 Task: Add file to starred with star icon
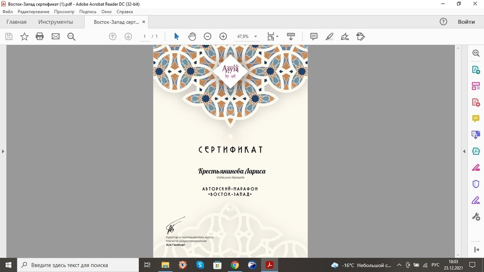[x=24, y=37]
